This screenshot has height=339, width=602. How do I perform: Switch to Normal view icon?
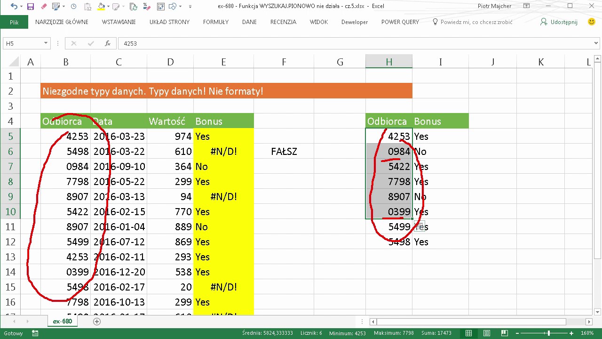click(x=468, y=333)
